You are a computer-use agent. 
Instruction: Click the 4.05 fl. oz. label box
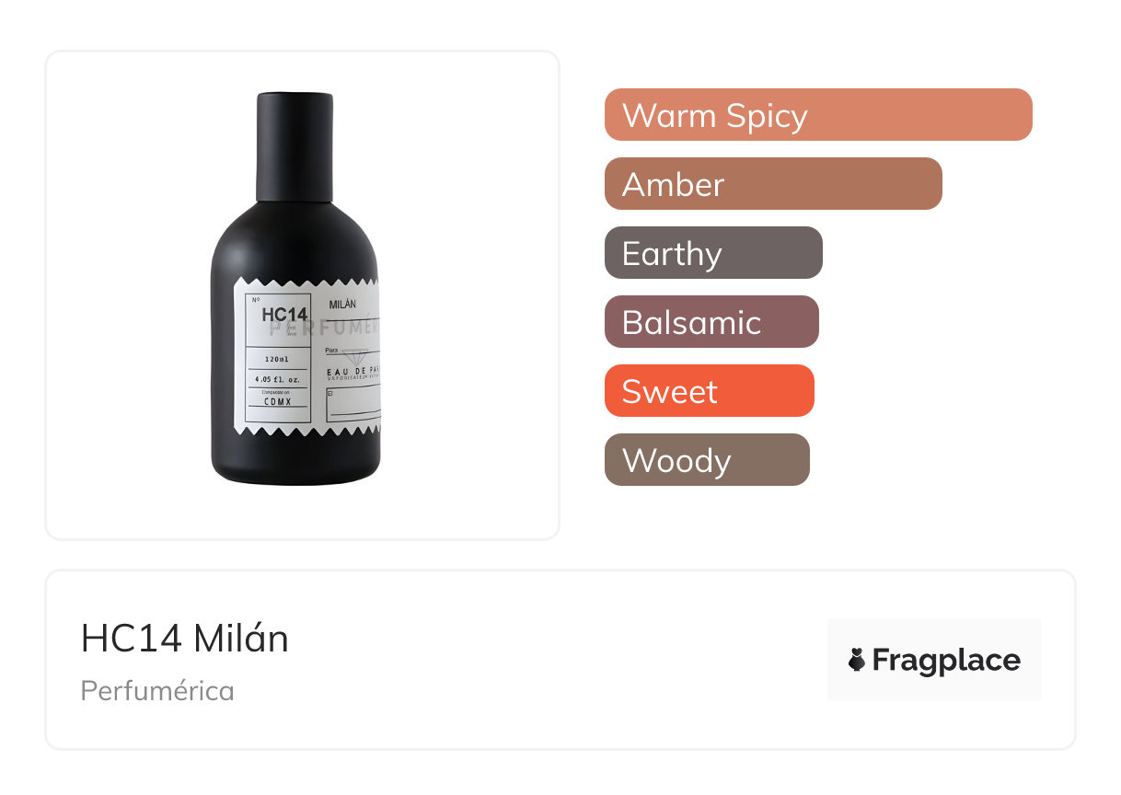[277, 379]
